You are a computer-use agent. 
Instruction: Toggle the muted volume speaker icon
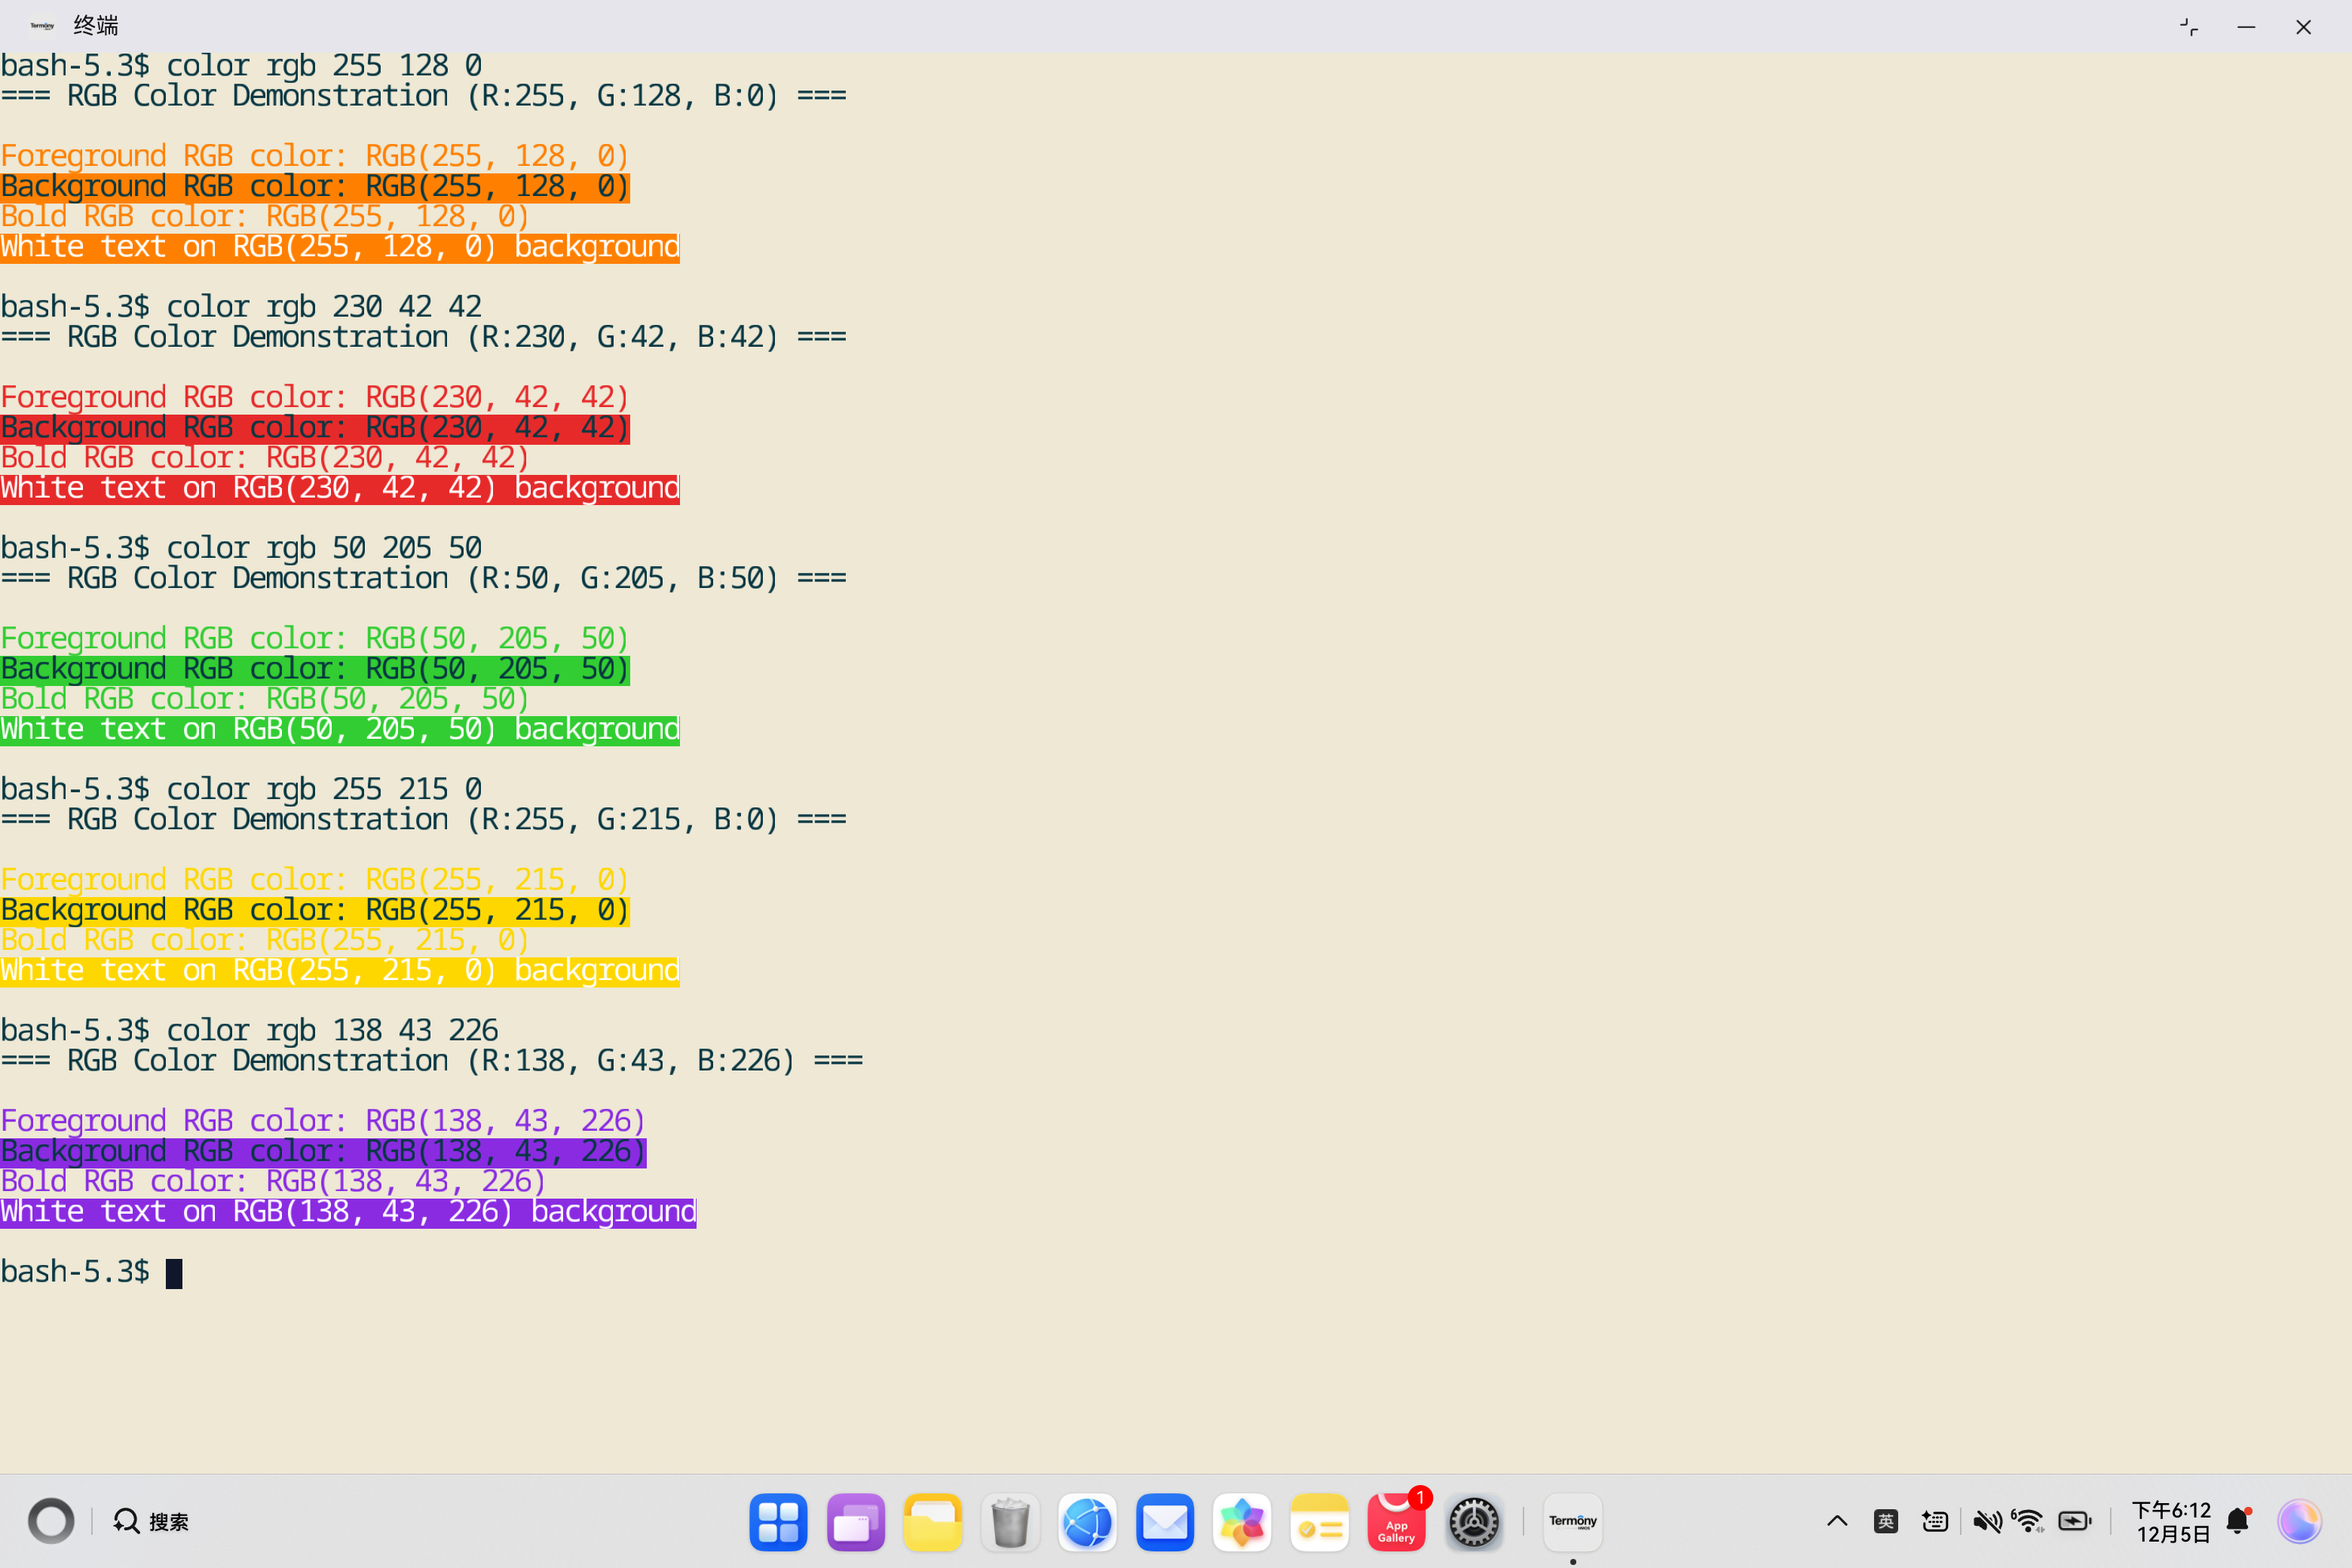(1986, 1521)
